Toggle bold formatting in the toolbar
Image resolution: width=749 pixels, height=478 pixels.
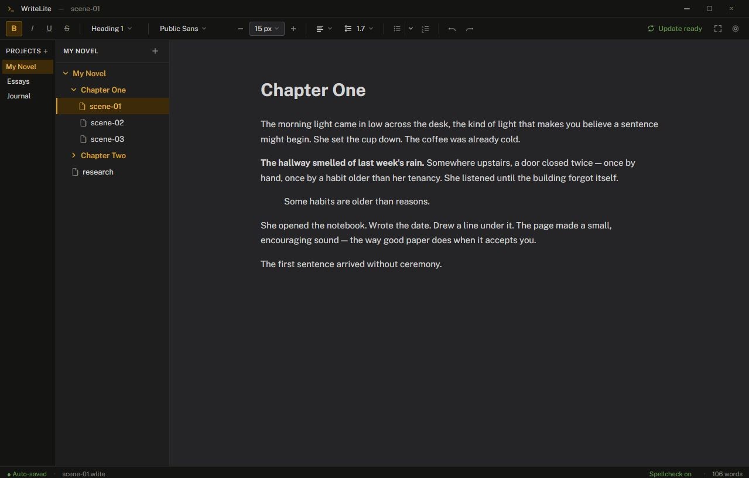click(x=14, y=28)
